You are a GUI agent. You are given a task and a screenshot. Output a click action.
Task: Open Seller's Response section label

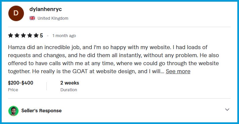[x=41, y=111]
